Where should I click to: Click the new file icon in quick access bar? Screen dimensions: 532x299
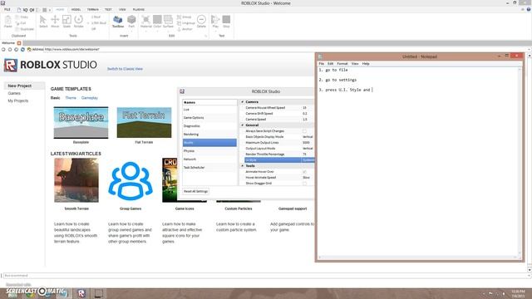(19, 10)
